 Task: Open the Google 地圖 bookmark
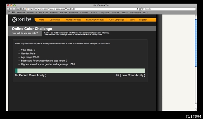(104, 13)
